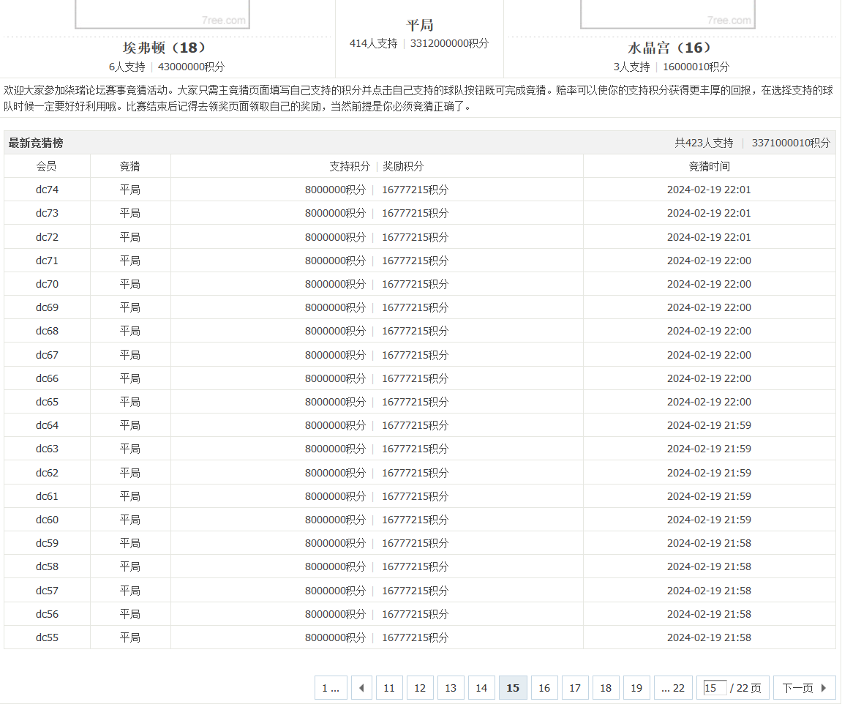Jump to the last page via the ...22 button
The image size is (842, 707).
[x=672, y=687]
